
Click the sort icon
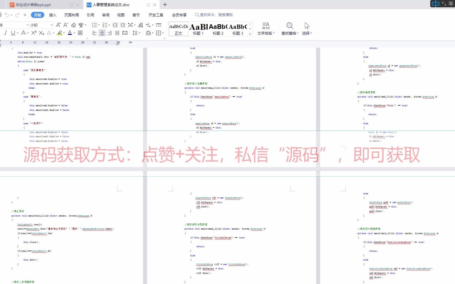(141, 25)
